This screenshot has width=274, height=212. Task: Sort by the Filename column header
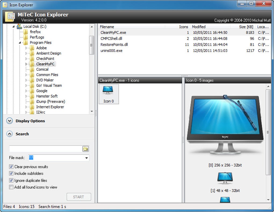pyautogui.click(x=131, y=27)
